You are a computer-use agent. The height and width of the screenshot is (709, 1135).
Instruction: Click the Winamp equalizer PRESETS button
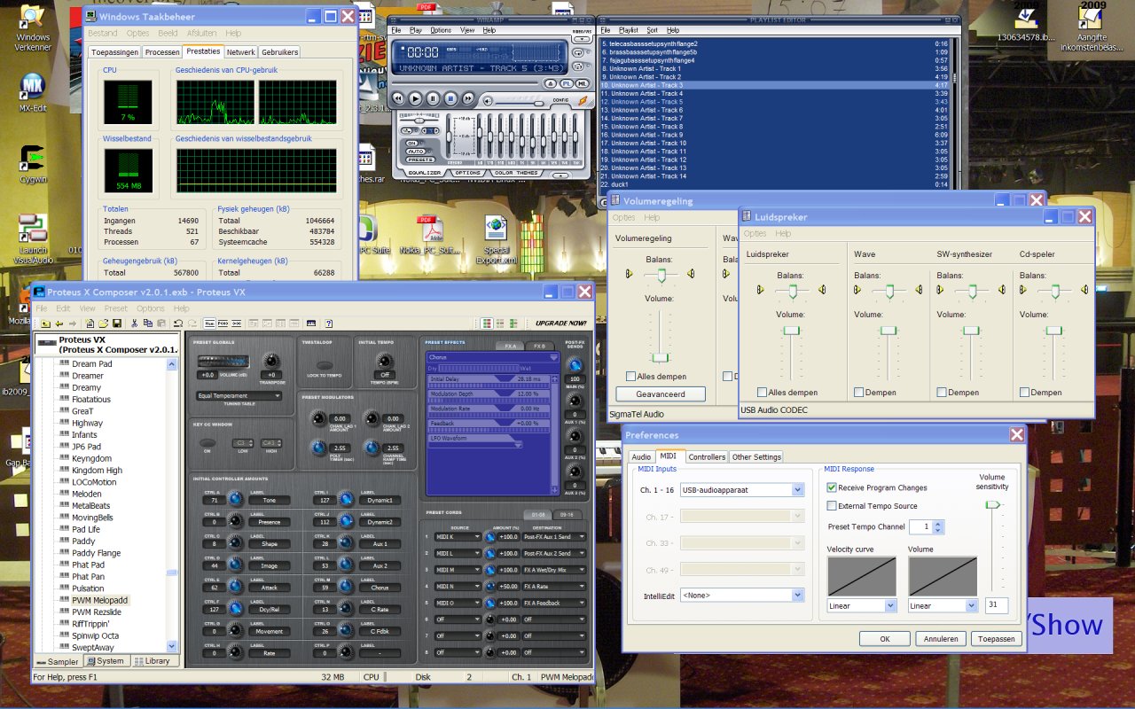click(420, 160)
